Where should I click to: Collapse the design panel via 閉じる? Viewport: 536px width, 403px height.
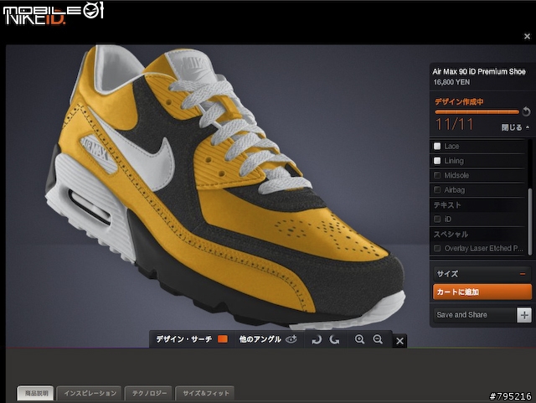click(x=515, y=127)
